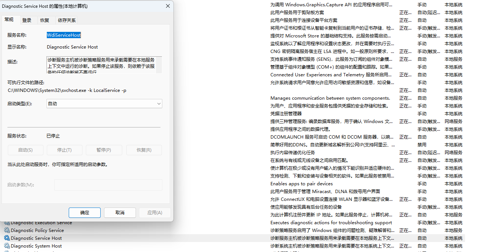Viewport: 484px width, 252px height.
Task: Click 执行内容传递优化任务 description
Action: [x=293, y=153]
